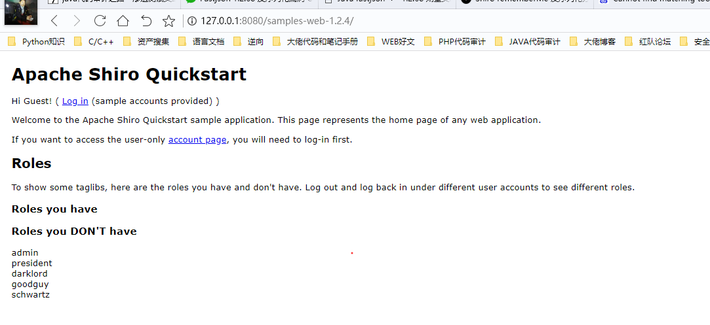
Task: Switch to the 'Java fastjson' browser tab
Action: (x=386, y=2)
